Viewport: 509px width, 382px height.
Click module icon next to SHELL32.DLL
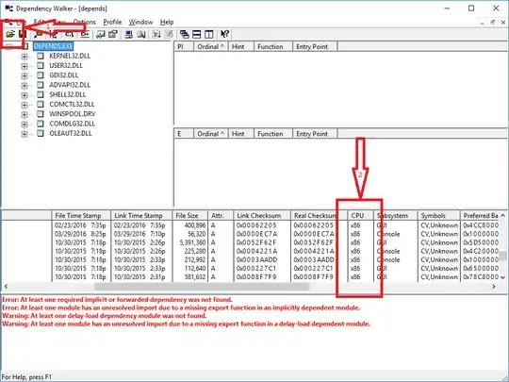[x=41, y=94]
